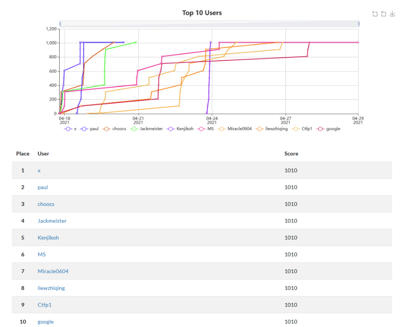The height and width of the screenshot is (327, 404).
Task: Click place number 1 in x's row
Action: click(x=22, y=170)
